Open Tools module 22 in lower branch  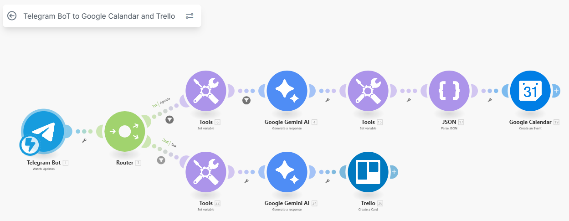(x=205, y=172)
